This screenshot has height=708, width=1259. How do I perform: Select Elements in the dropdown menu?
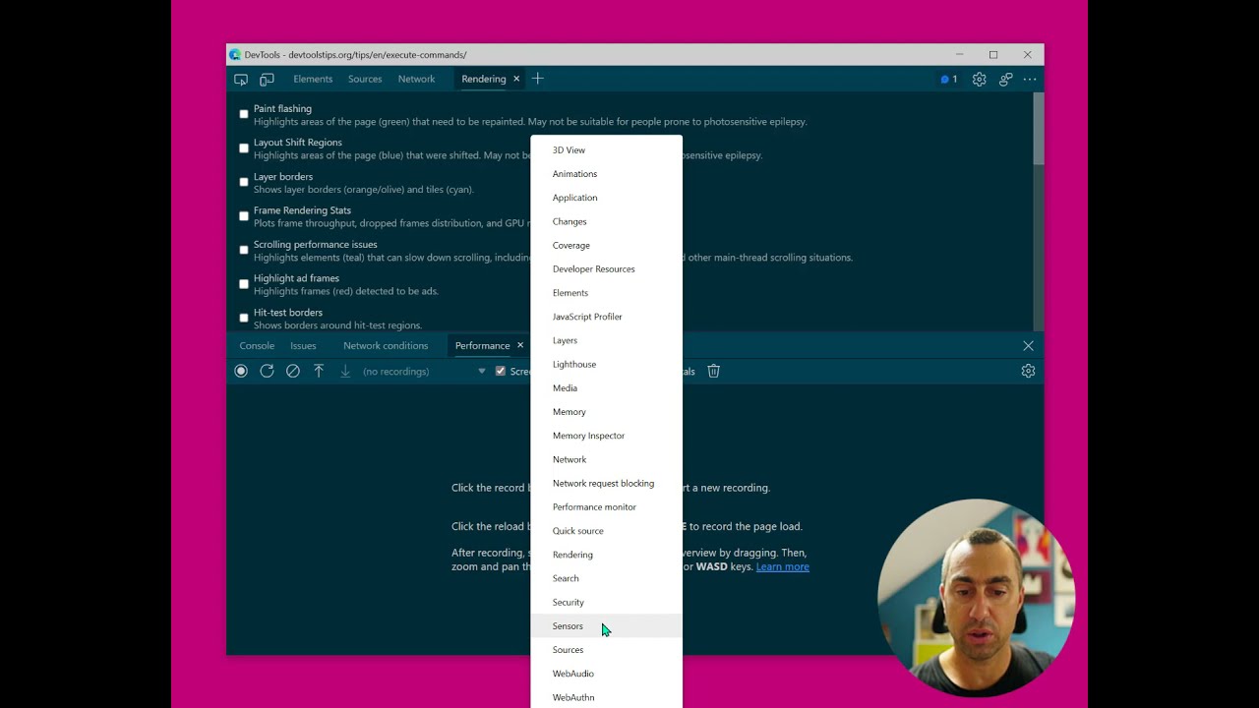[606, 293]
